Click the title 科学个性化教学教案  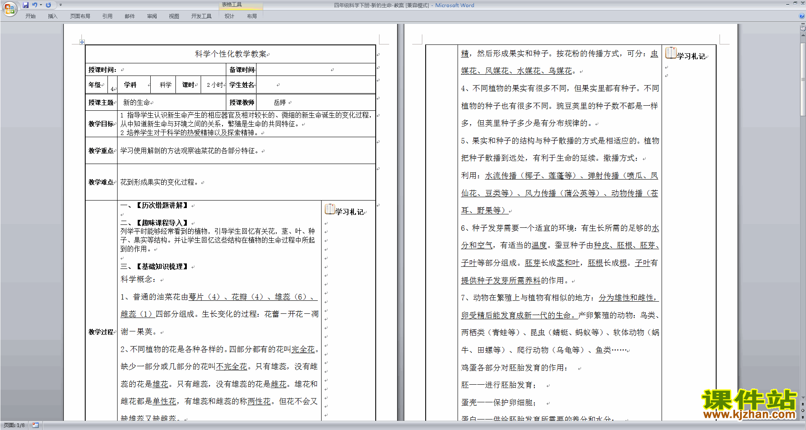click(x=230, y=54)
